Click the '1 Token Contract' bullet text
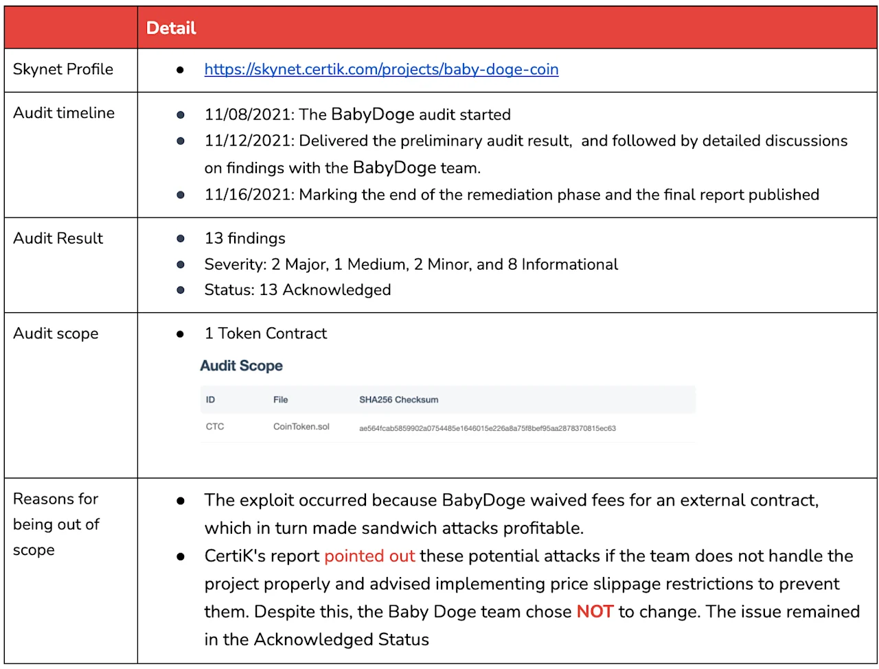The image size is (879, 669). click(x=265, y=333)
